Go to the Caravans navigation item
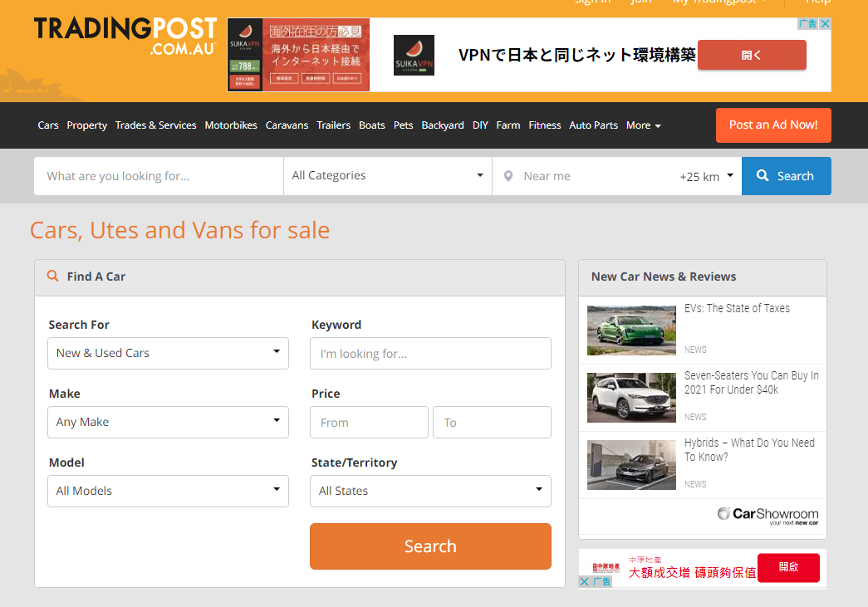Image resolution: width=868 pixels, height=607 pixels. 287,125
